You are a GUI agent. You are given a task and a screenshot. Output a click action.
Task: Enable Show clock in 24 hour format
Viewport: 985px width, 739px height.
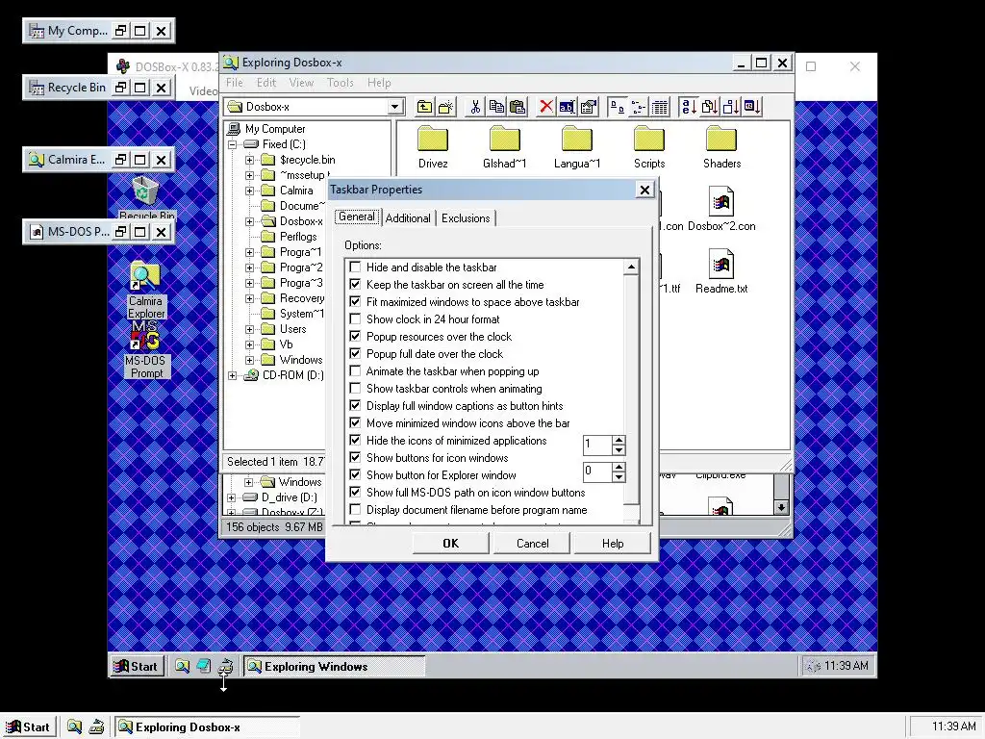click(356, 319)
